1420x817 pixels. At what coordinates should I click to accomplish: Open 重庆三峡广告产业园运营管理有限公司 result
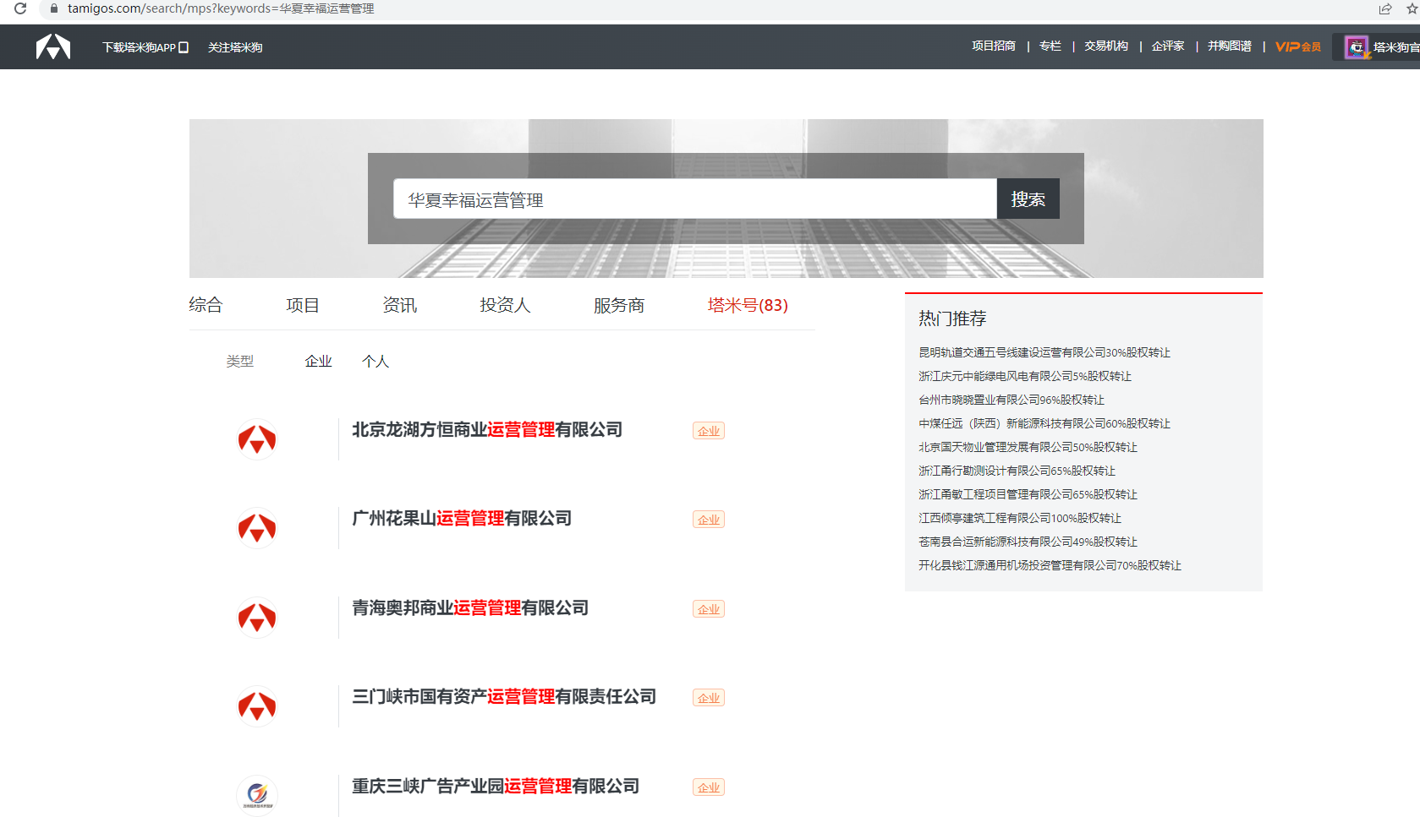point(496,787)
